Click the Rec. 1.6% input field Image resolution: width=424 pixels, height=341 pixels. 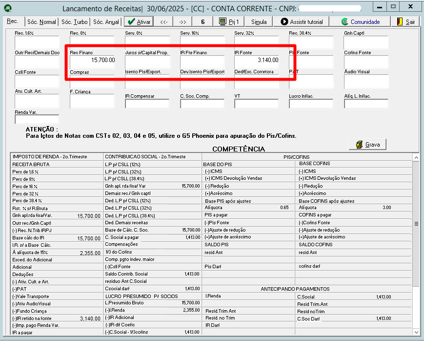click(x=37, y=43)
